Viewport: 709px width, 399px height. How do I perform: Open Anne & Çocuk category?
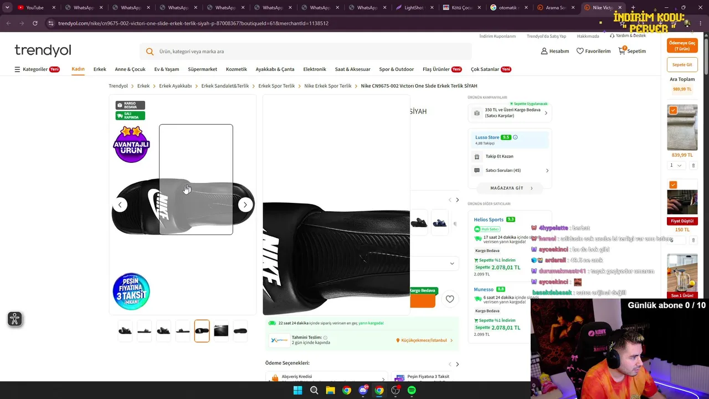[x=130, y=69]
